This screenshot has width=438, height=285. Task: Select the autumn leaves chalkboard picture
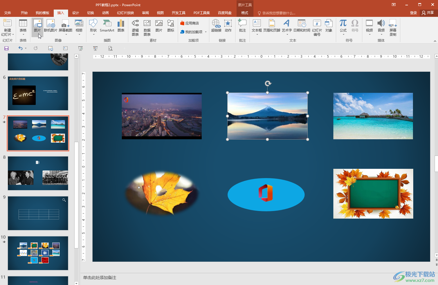373,194
